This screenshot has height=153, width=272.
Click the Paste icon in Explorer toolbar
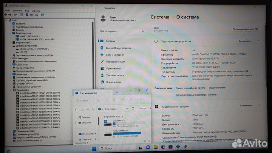coord(114,100)
